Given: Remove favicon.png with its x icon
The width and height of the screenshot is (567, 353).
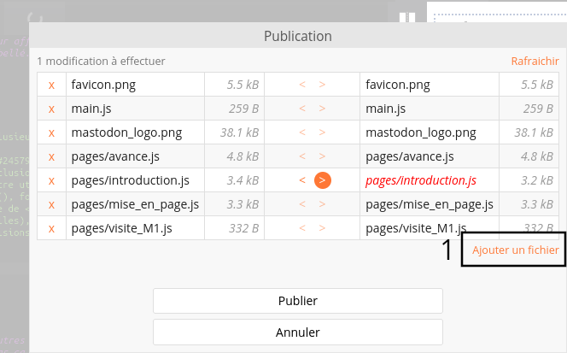Looking at the screenshot, I should 51,85.
